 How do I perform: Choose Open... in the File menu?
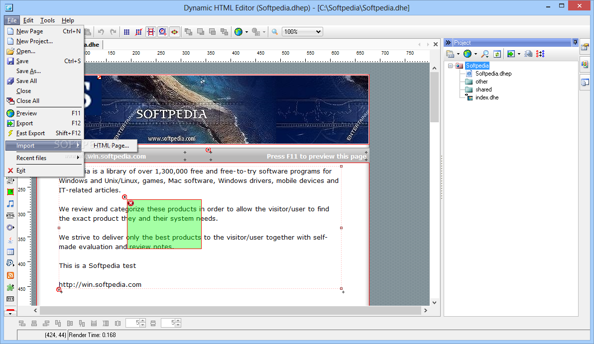point(44,51)
